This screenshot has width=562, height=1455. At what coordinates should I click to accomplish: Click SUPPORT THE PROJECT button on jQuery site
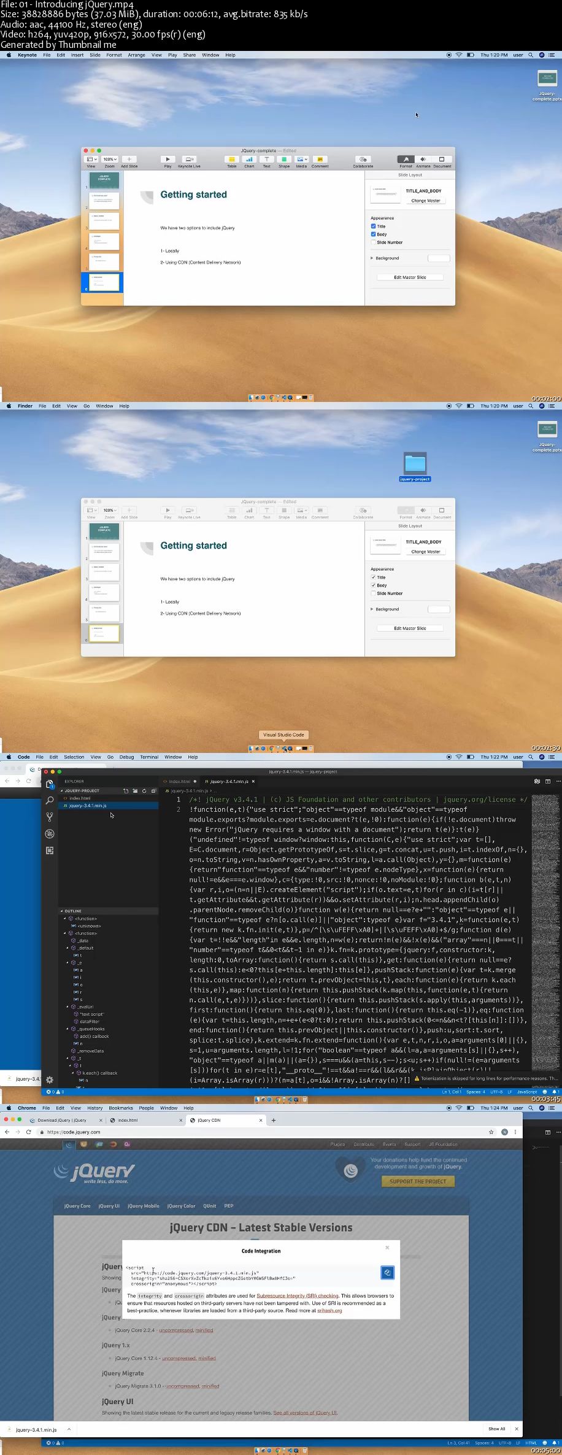(x=418, y=1181)
